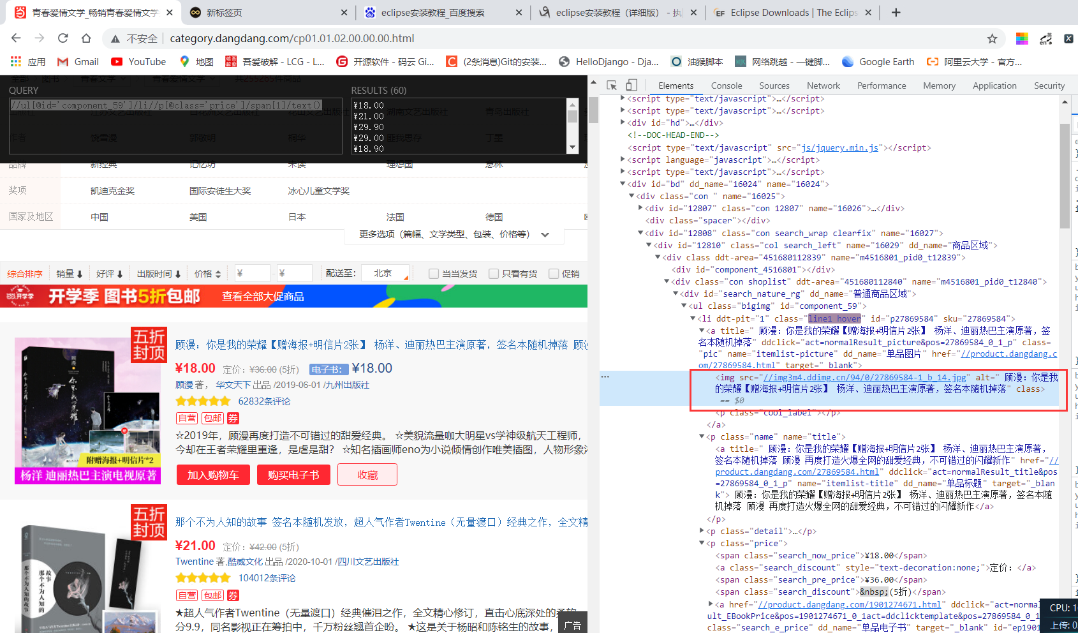Go back to the previous page
Image resolution: width=1078 pixels, height=633 pixels.
click(x=17, y=38)
